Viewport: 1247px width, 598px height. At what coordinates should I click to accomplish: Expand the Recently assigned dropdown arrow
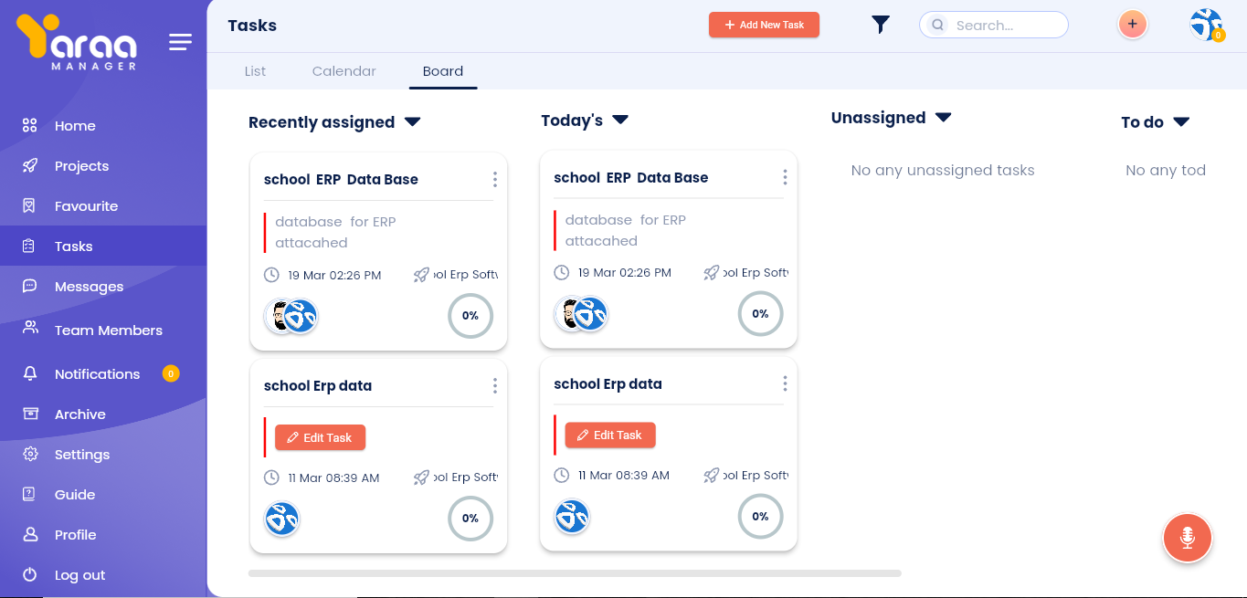click(x=412, y=121)
